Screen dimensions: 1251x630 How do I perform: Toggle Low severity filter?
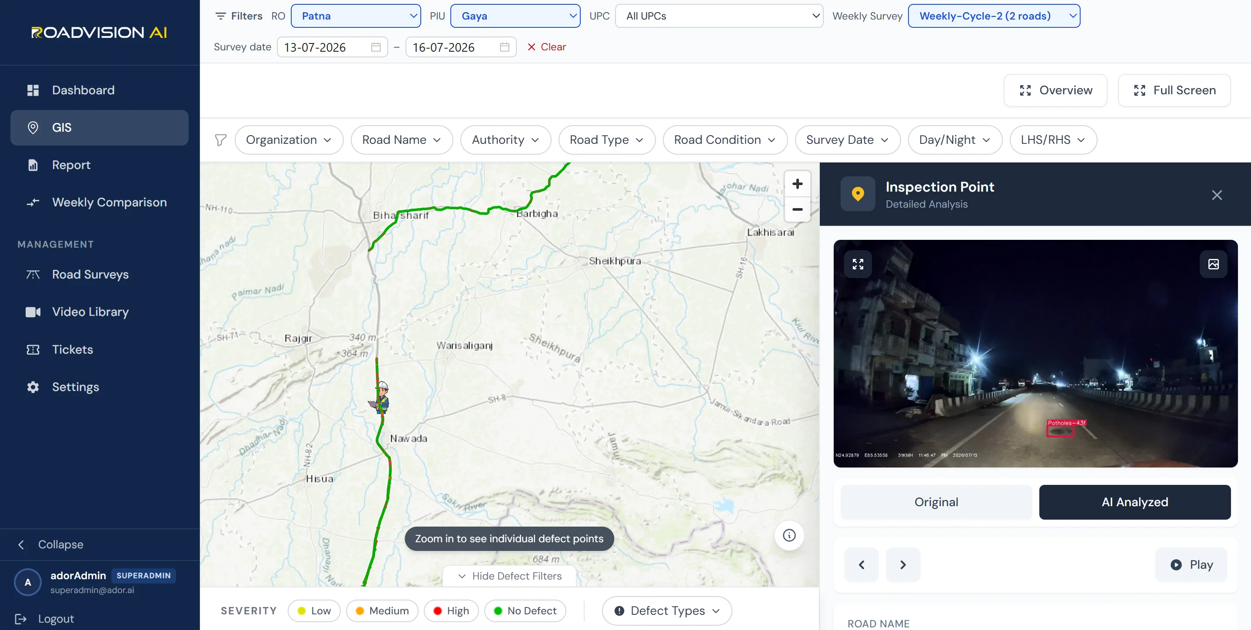(x=314, y=610)
